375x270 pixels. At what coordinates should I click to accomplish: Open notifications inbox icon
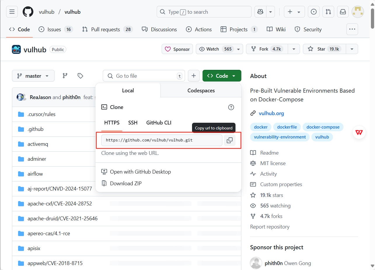[343, 12]
